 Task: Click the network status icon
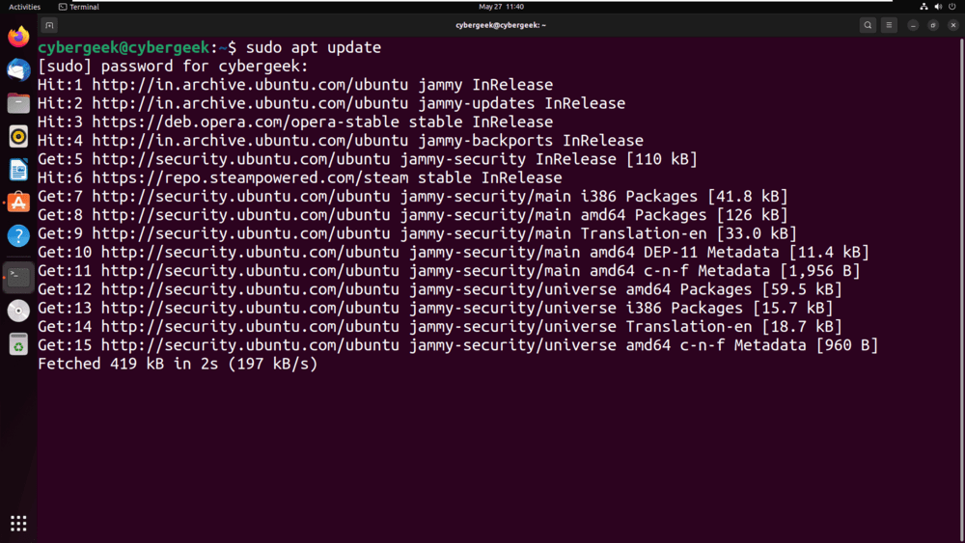[x=924, y=7]
